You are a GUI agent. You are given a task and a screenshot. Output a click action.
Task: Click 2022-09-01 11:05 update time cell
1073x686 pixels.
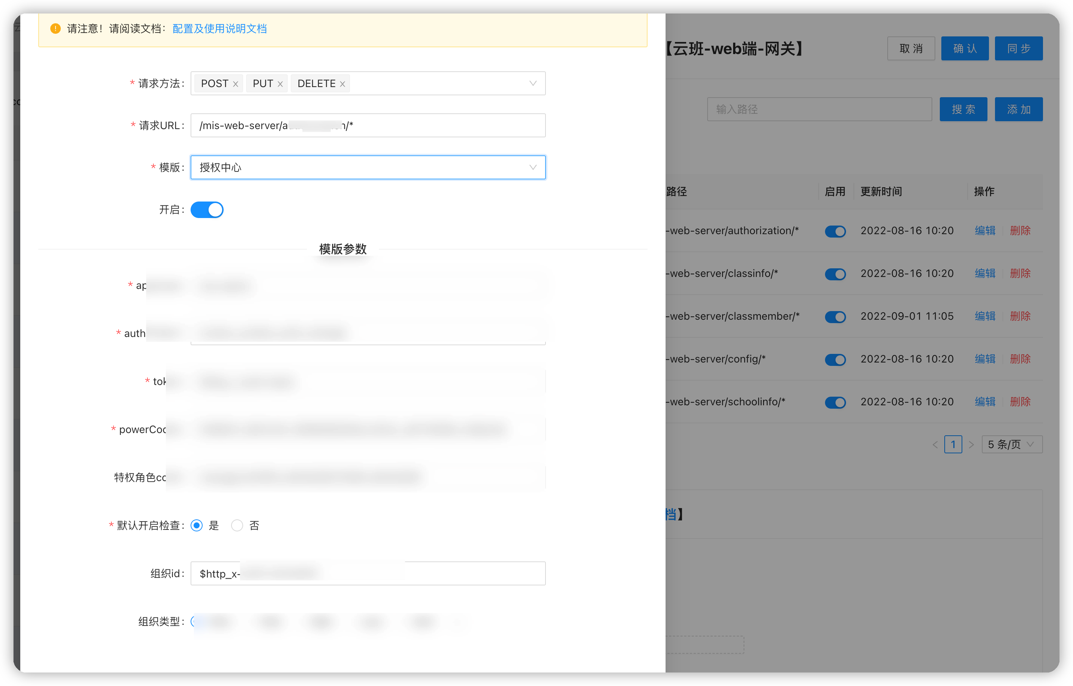pyautogui.click(x=907, y=316)
